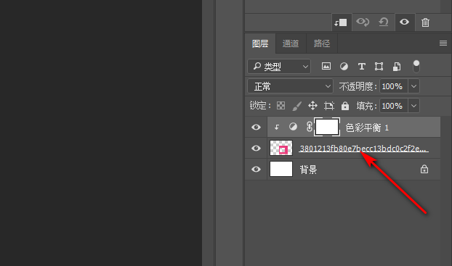Open the 正常 blend mode dropdown
This screenshot has width=452, height=266.
tap(290, 86)
